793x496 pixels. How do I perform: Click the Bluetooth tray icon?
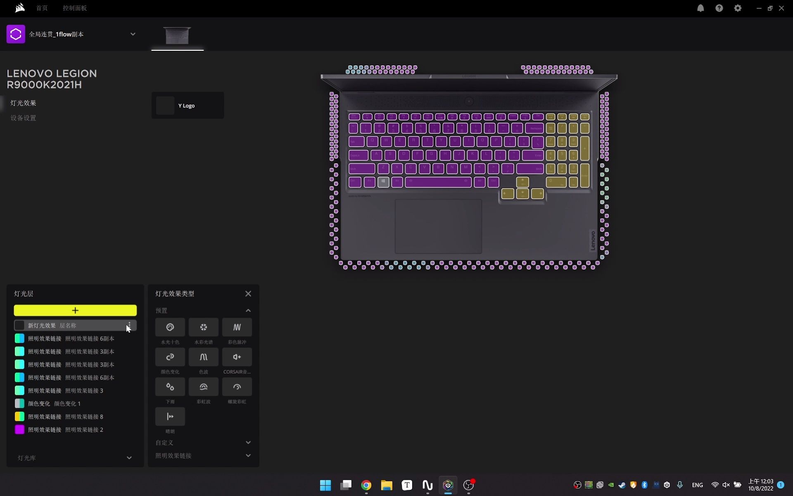[644, 485]
